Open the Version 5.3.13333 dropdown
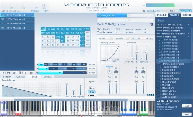This screenshot has height=117, width=193. [155, 11]
